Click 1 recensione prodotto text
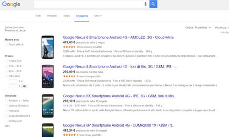The image size is (229, 137). (x=89, y=135)
